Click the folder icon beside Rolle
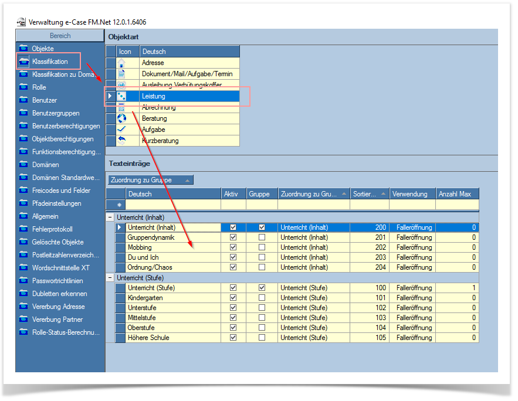 click(x=23, y=87)
